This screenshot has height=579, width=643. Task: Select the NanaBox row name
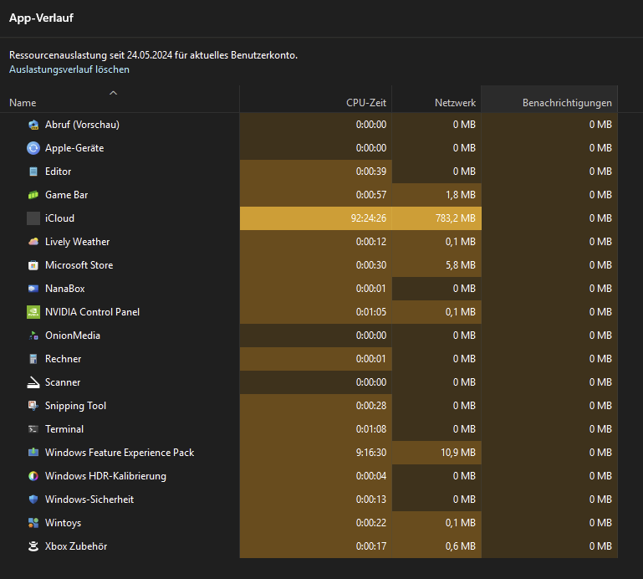coord(64,289)
